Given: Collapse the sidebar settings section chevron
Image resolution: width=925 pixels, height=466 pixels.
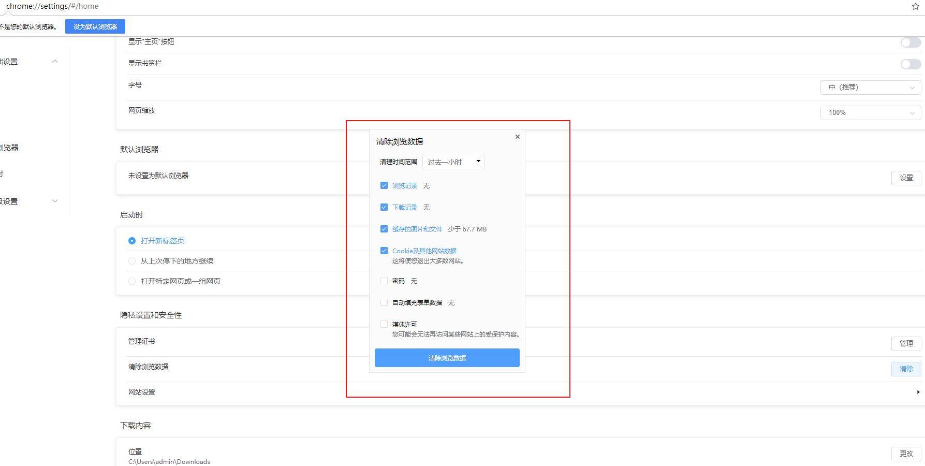Looking at the screenshot, I should [x=55, y=61].
